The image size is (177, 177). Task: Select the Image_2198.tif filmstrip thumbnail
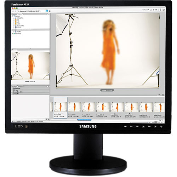coord(74,107)
